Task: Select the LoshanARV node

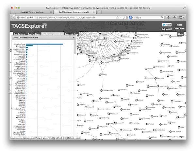Action: coord(162,44)
